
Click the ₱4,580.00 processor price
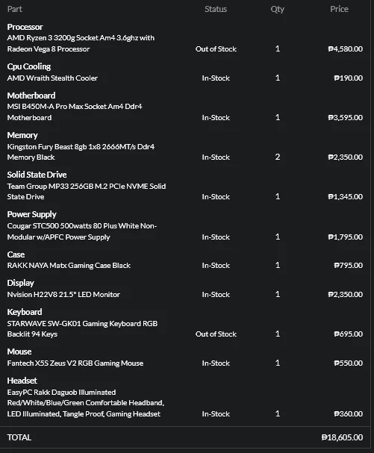[x=346, y=49]
